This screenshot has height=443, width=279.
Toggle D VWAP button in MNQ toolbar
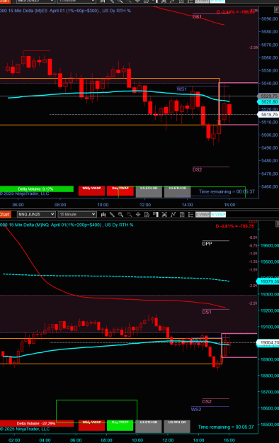pos(203,215)
